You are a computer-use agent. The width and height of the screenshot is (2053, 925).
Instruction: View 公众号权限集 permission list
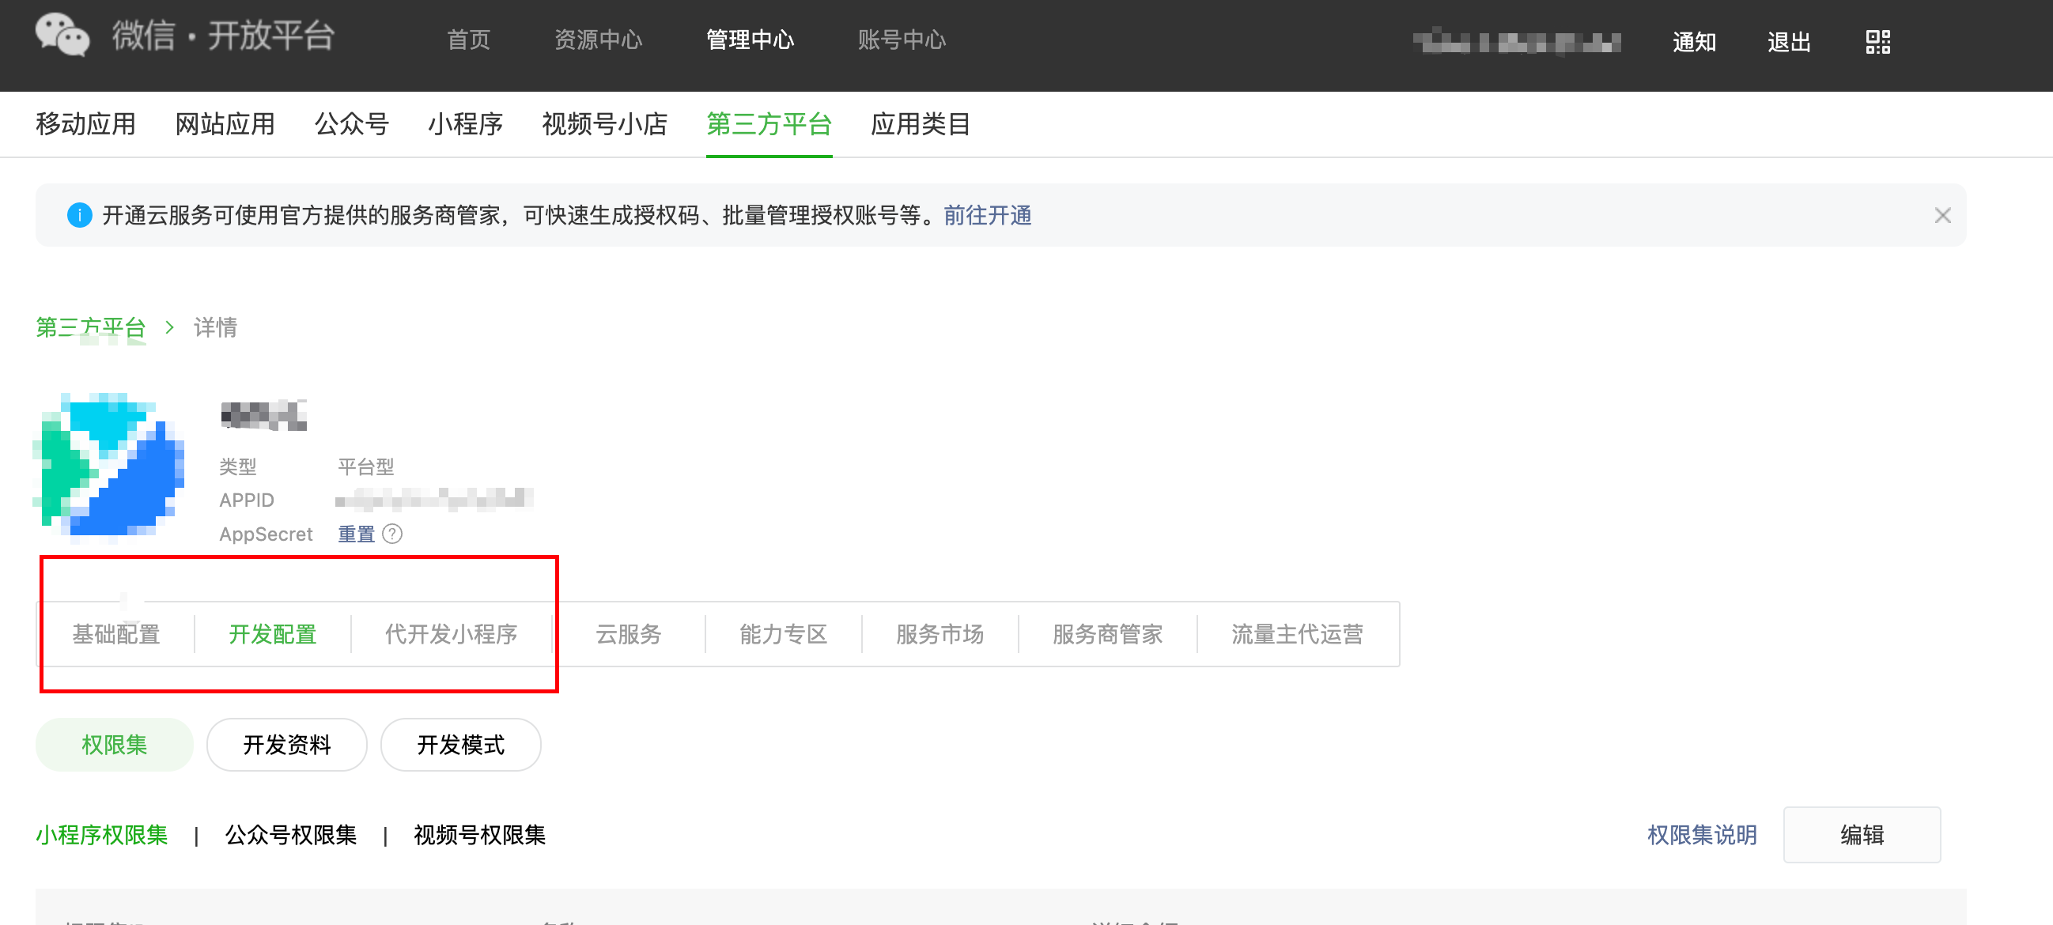click(x=291, y=835)
